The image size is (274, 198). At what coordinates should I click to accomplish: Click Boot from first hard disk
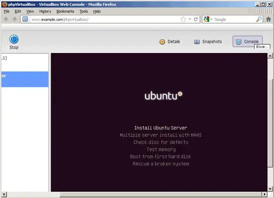point(160,157)
